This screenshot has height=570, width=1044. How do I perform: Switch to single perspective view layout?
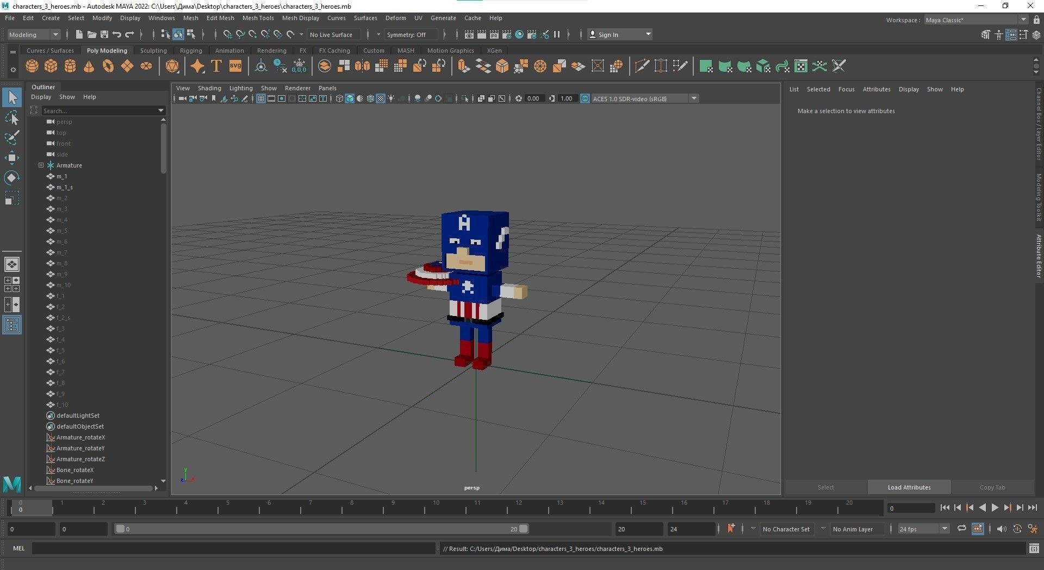pyautogui.click(x=12, y=264)
